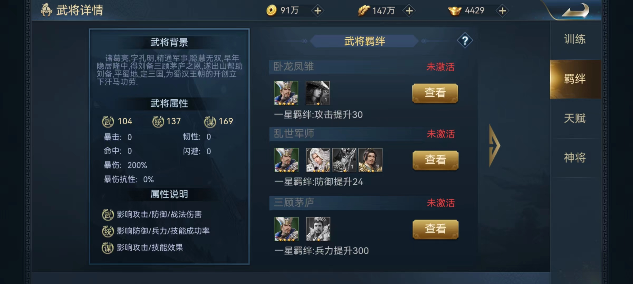Switch to the 天赋 tab

tap(575, 118)
